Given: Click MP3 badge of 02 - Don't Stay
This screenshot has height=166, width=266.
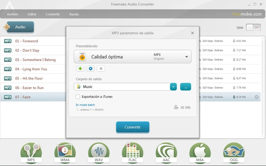Looking at the screenshot, I should click(8, 50).
